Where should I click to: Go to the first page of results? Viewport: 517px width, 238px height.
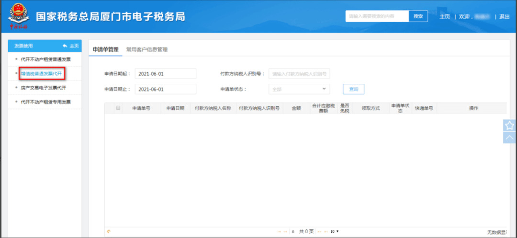pos(279,232)
